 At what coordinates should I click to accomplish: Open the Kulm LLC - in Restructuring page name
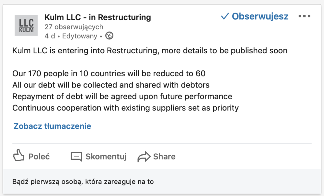click(x=98, y=17)
